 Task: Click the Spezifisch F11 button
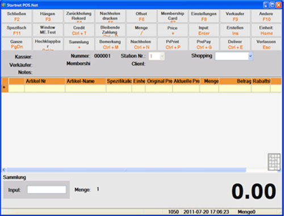[16, 30]
